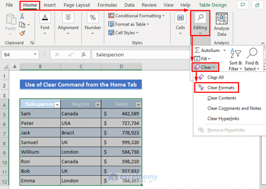Choose Clear Contents from menu
The height and width of the screenshot is (189, 266).
click(222, 98)
